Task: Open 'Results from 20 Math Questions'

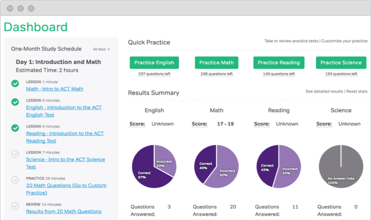Action: [63, 211]
